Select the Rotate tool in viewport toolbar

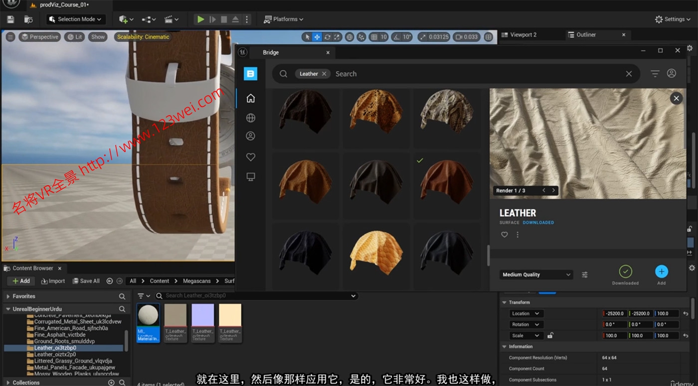327,36
